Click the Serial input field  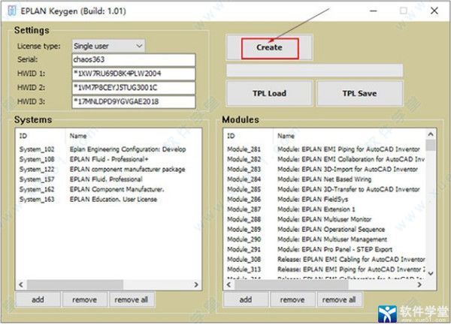click(x=134, y=60)
